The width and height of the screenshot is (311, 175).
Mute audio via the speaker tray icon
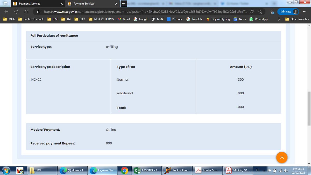click(286, 170)
